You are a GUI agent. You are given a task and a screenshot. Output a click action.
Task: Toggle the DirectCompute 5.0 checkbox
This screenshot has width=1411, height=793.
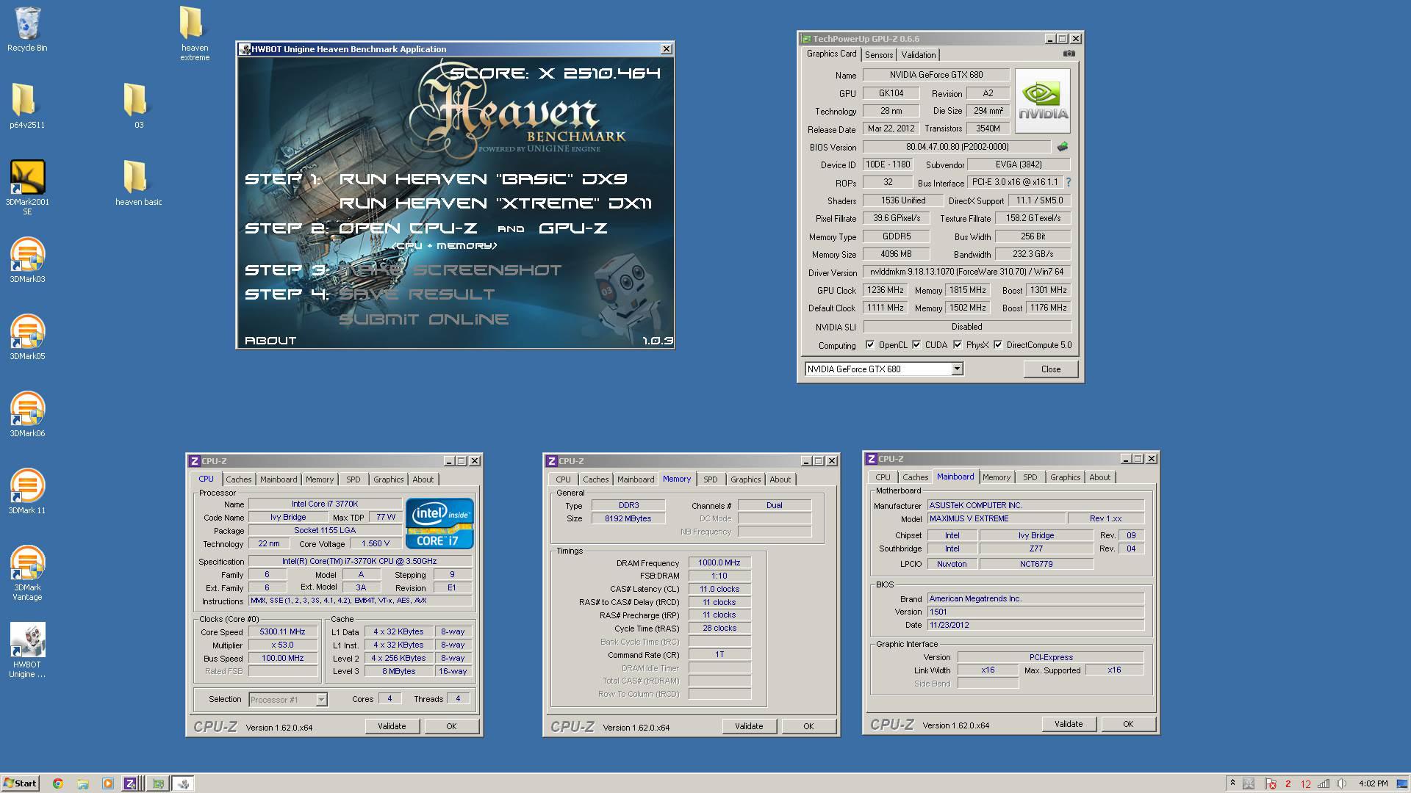998,344
